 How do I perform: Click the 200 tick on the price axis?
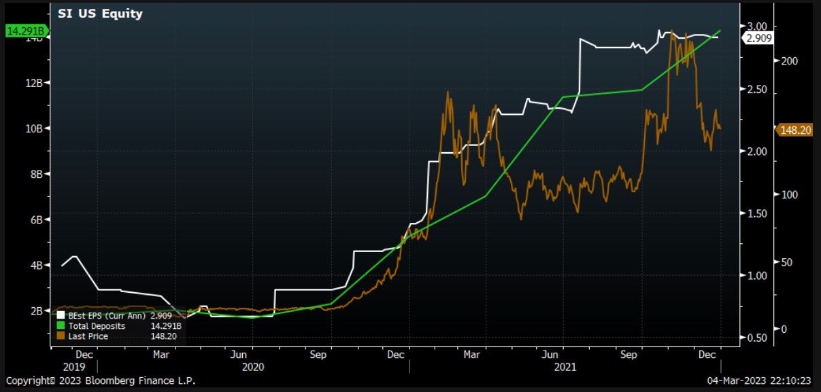tap(789, 61)
